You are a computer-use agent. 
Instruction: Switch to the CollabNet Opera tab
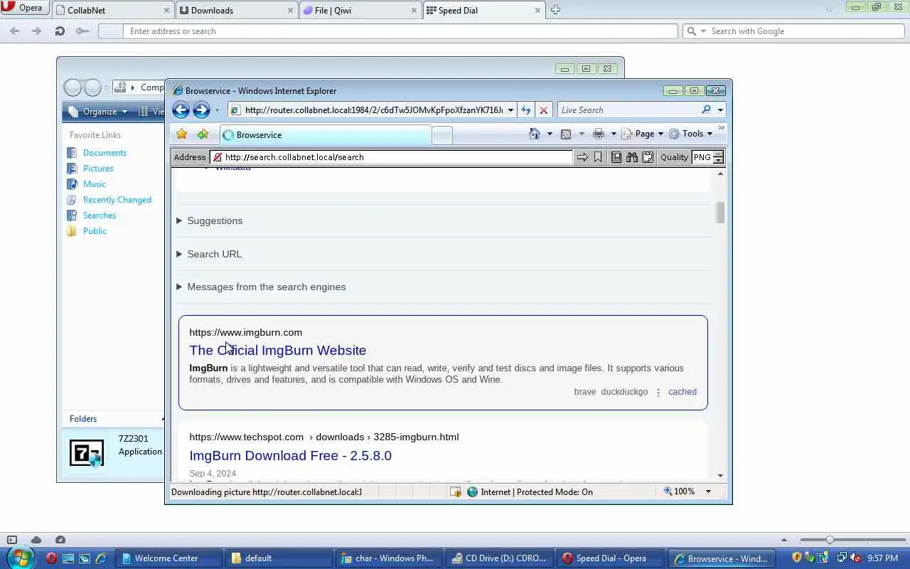coord(114,10)
